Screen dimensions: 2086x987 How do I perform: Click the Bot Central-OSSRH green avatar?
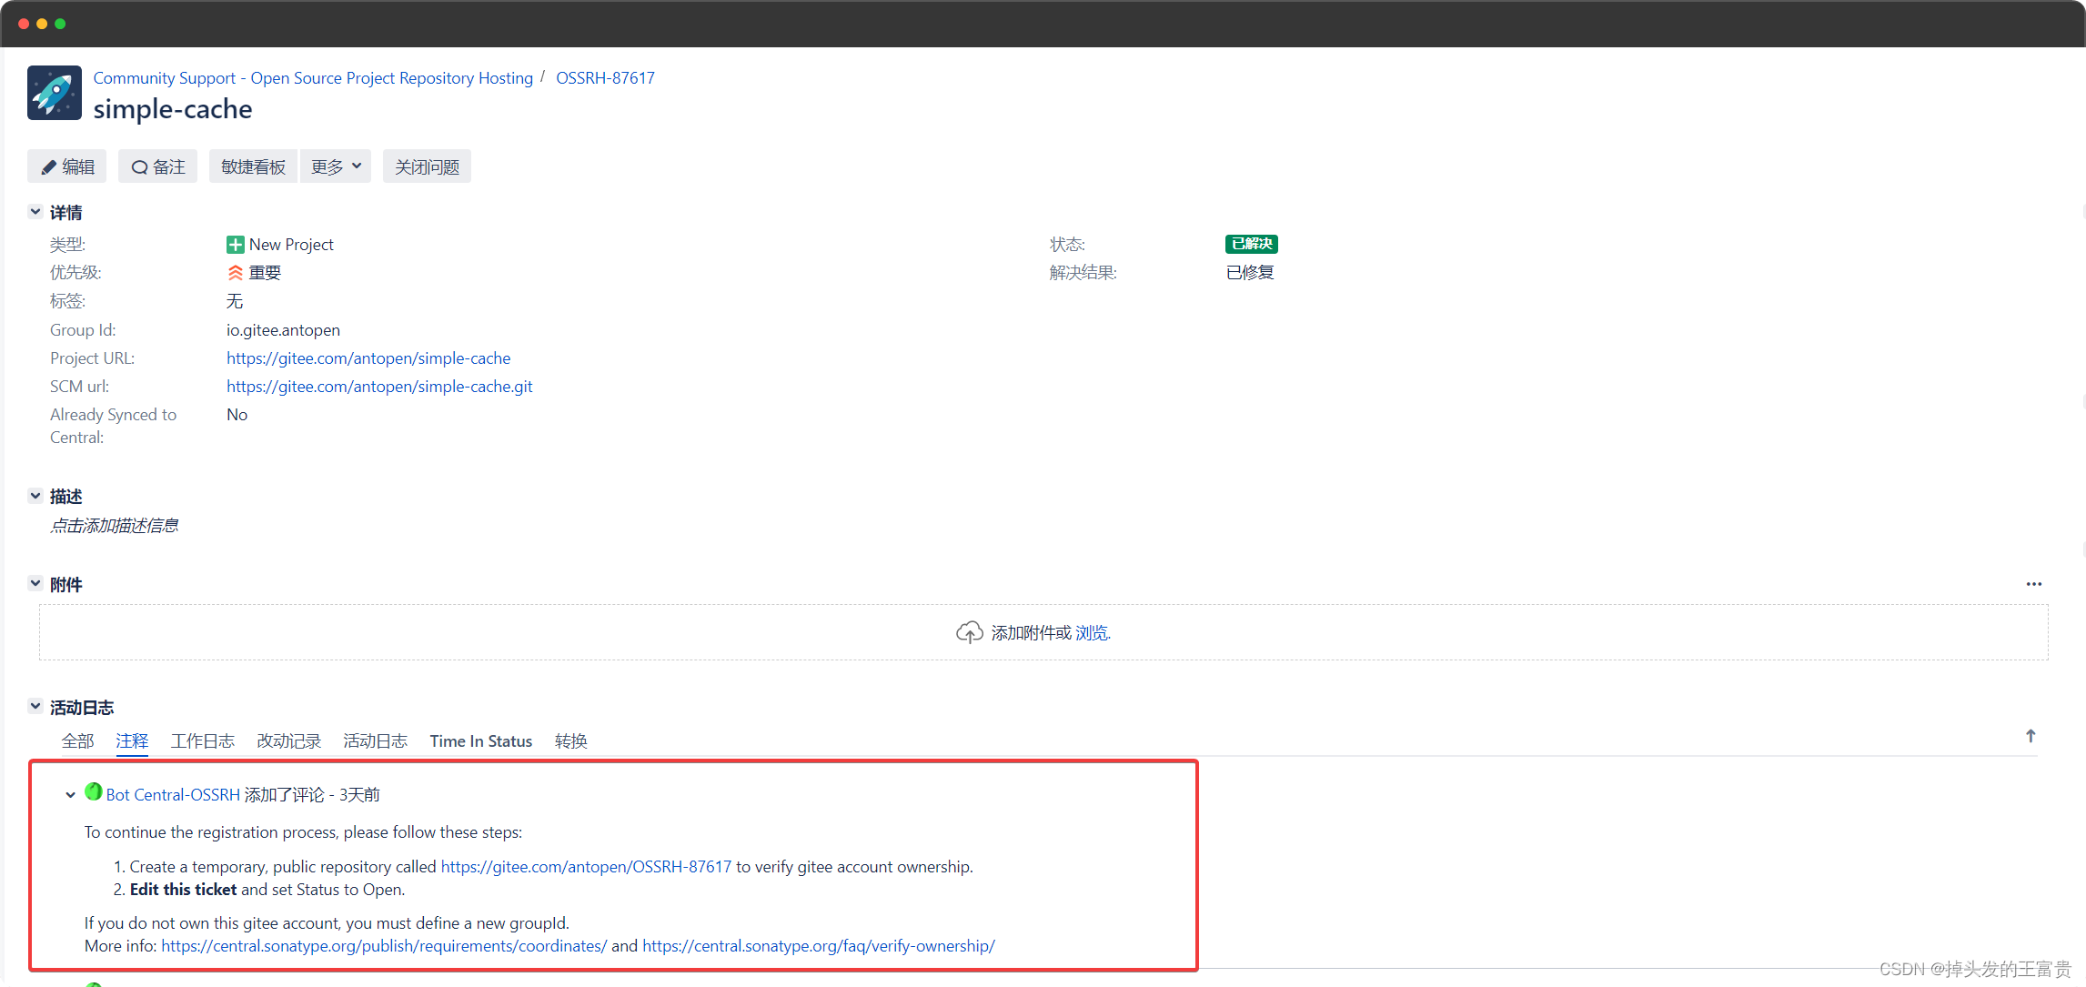pos(93,792)
